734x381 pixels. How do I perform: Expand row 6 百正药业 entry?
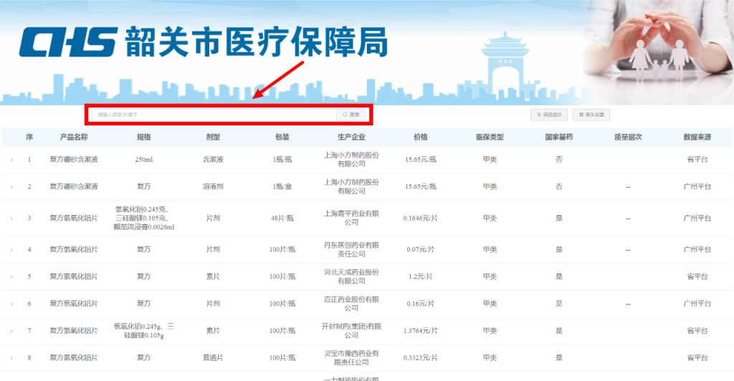coord(11,304)
